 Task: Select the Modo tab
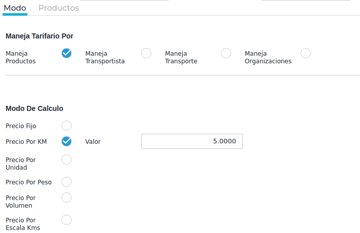(x=15, y=8)
